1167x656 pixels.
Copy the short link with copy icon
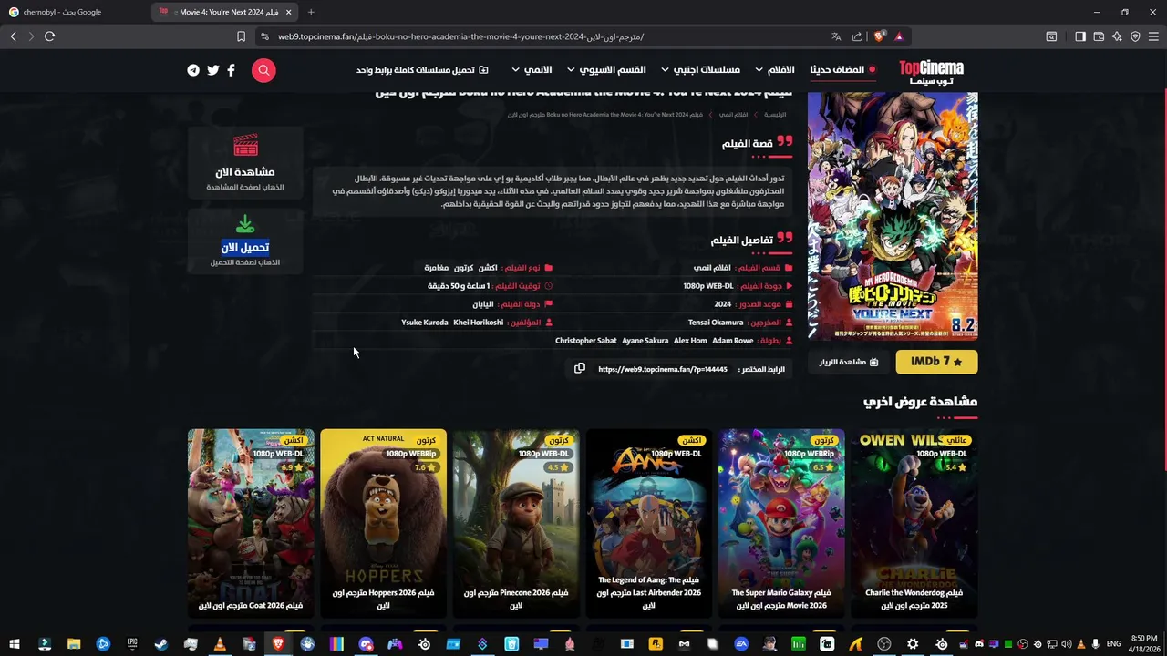[580, 368]
